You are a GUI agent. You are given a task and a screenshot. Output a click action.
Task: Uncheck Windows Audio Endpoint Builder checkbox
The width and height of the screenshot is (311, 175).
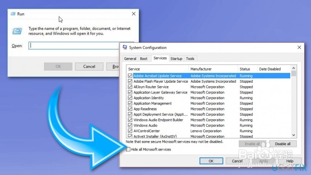130,120
